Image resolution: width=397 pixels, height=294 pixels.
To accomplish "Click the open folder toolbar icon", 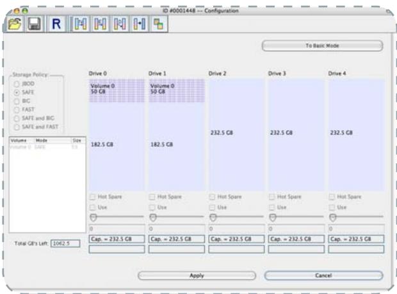I will click(15, 24).
